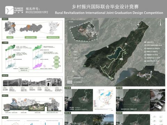Click the top green circle in stacked circles diagram
Viewport: 167px width, 125px height.
[x=56, y=58]
